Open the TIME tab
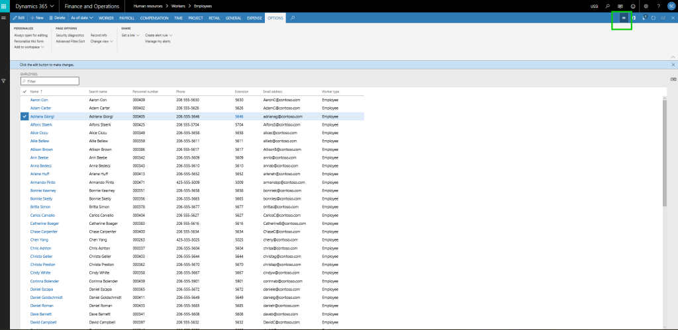 (x=178, y=18)
